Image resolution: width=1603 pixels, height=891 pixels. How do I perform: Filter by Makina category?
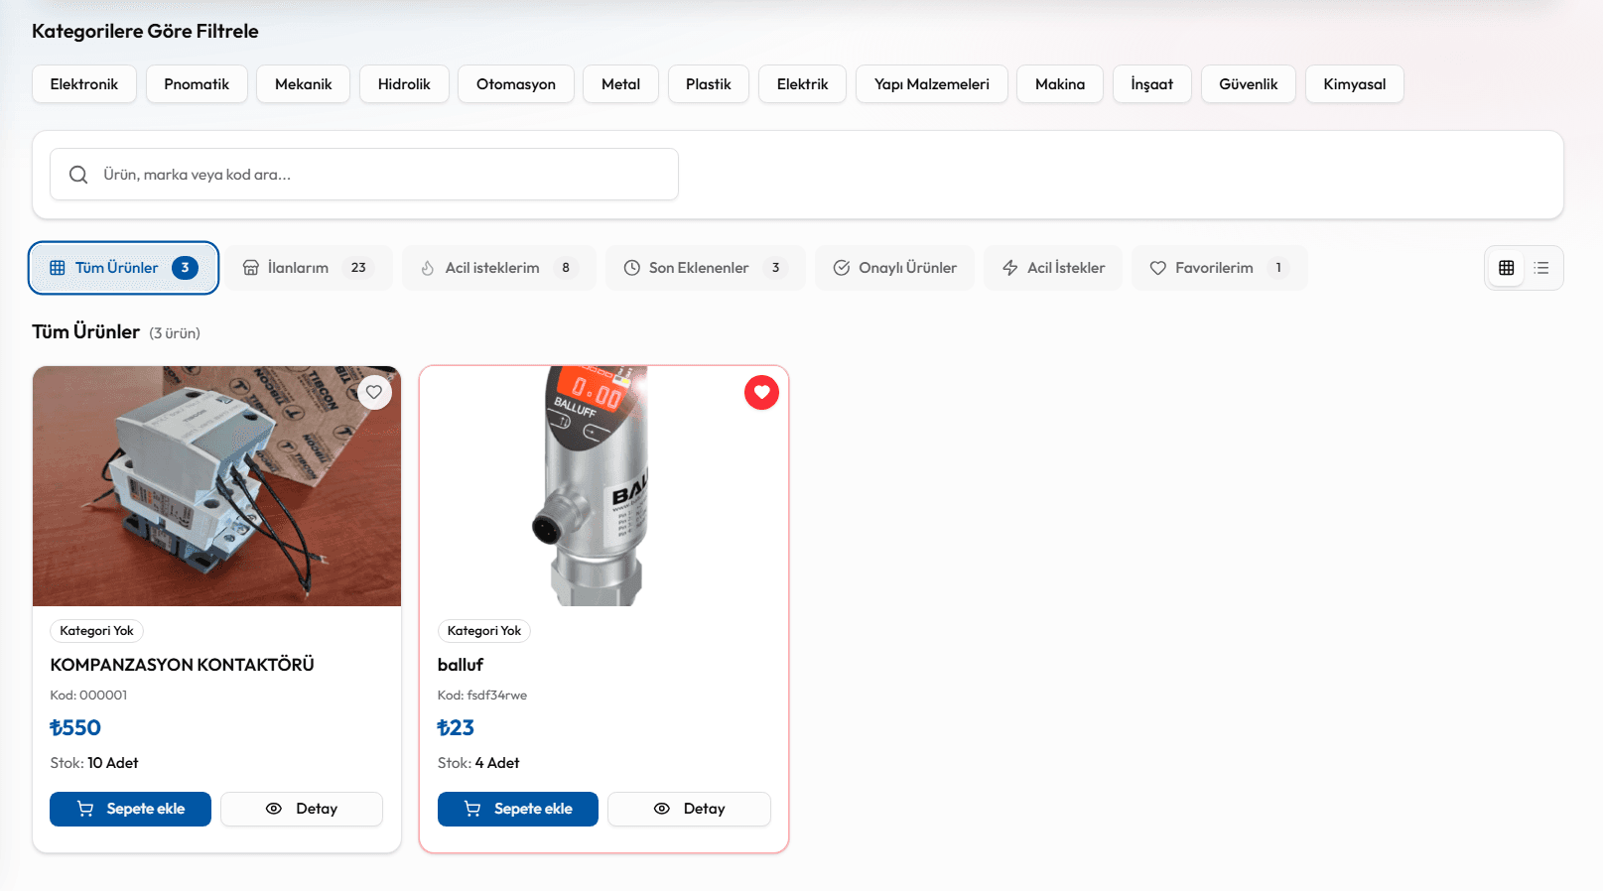[1060, 84]
